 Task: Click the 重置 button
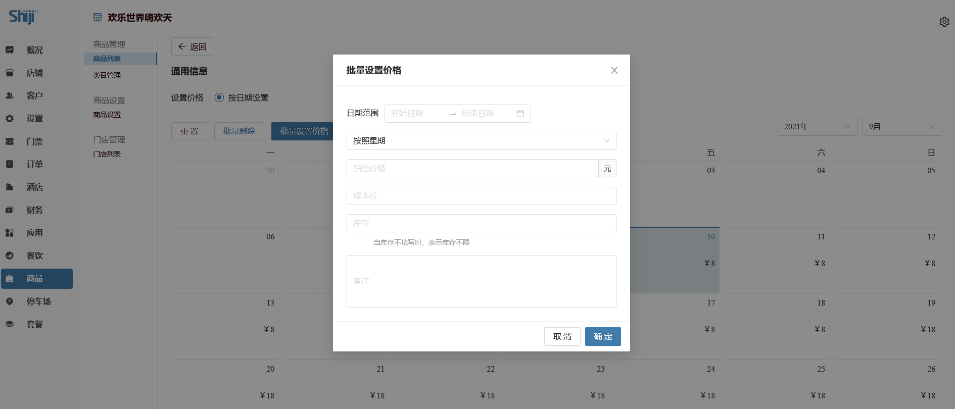tap(189, 131)
